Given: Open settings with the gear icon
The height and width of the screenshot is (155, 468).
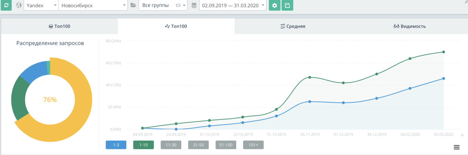Looking at the screenshot, I should 275,5.
